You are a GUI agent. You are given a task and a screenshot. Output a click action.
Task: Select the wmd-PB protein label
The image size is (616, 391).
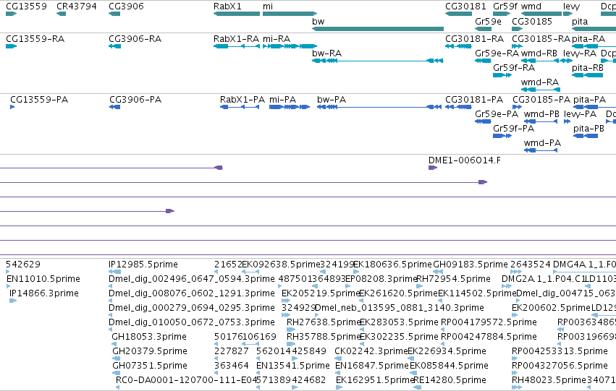tap(541, 114)
